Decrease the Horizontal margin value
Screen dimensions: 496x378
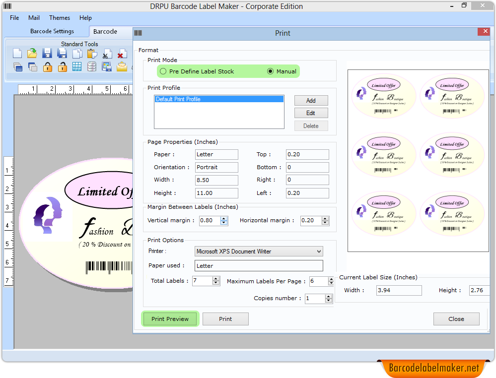325,223
